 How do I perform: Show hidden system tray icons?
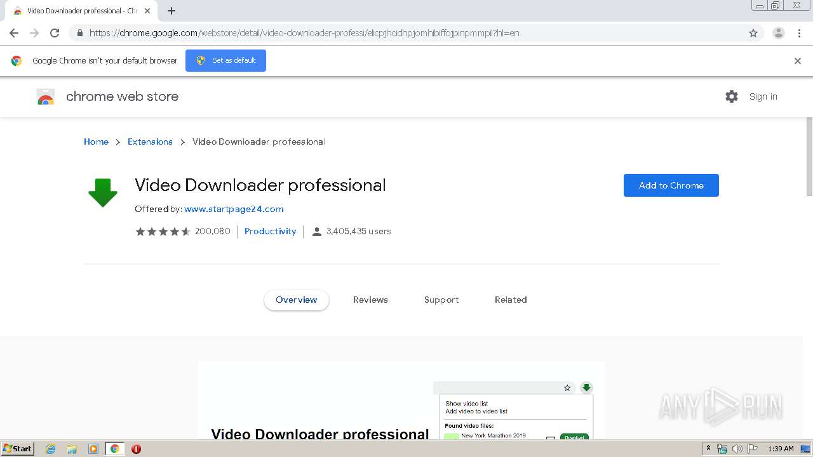coord(708,449)
